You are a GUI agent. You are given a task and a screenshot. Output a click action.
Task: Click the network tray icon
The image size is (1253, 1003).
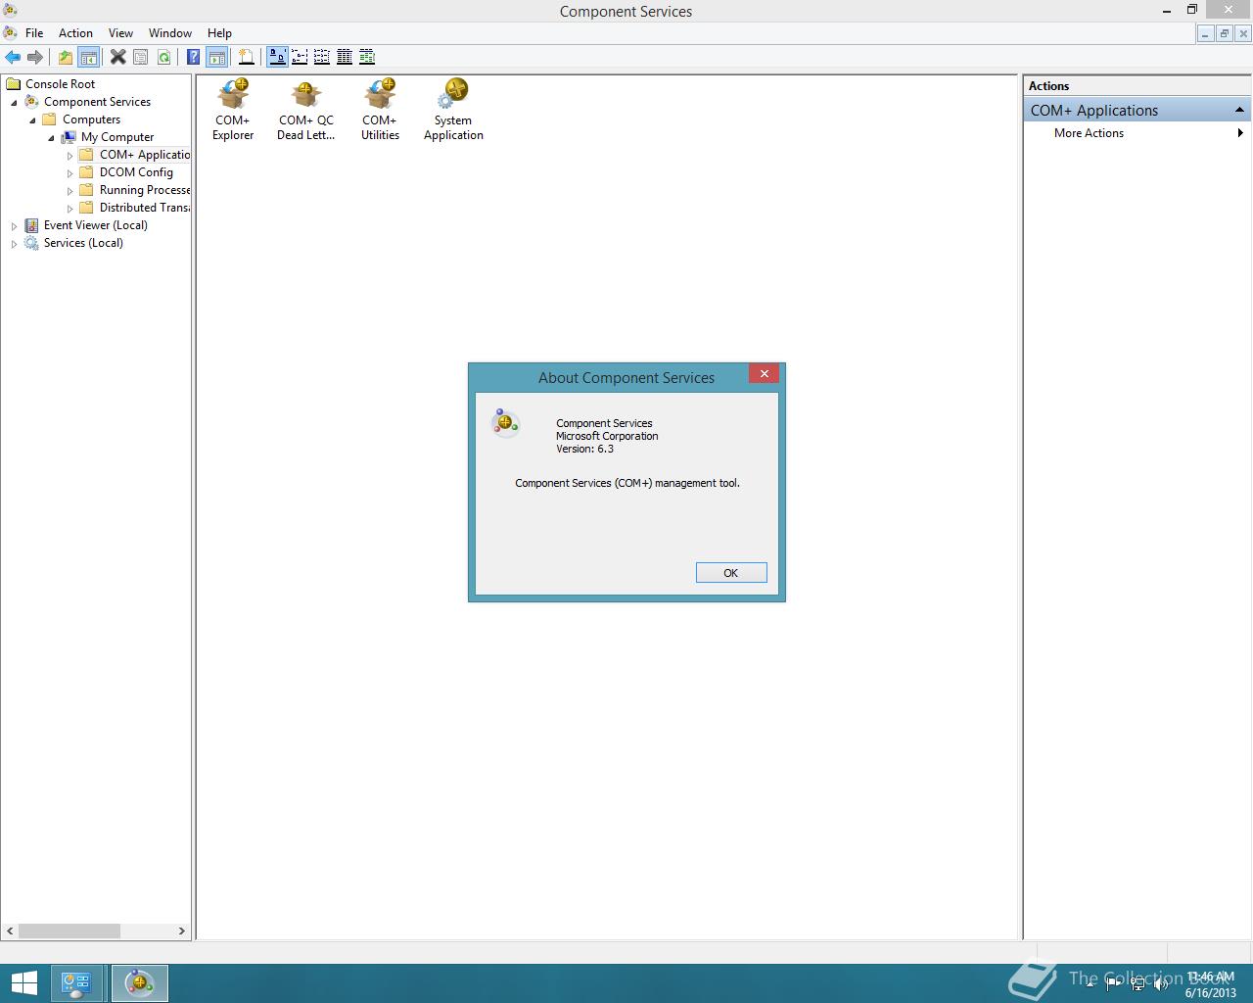tap(1137, 984)
